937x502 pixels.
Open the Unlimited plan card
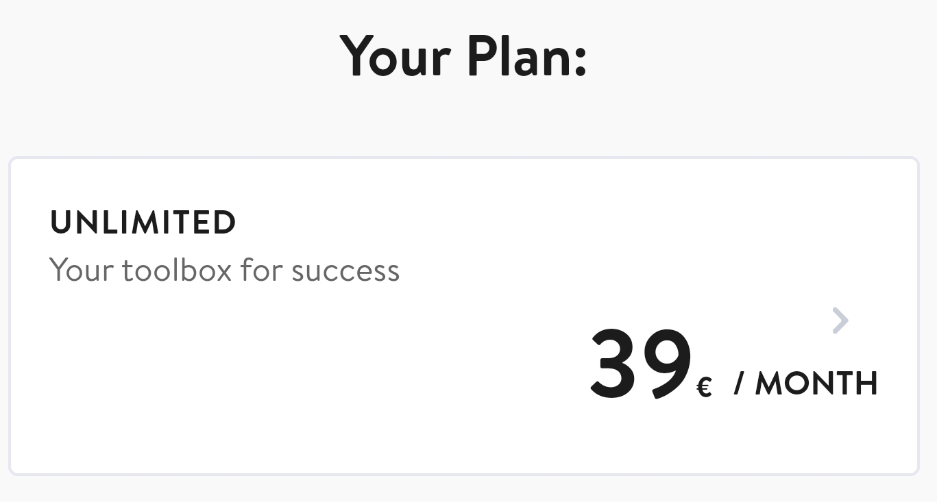point(463,316)
